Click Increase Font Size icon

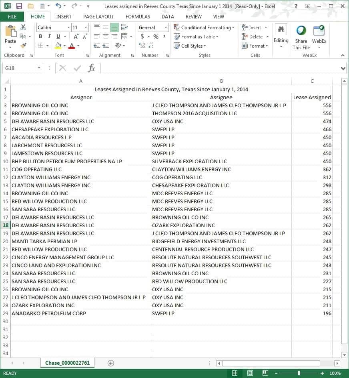[x=76, y=36]
